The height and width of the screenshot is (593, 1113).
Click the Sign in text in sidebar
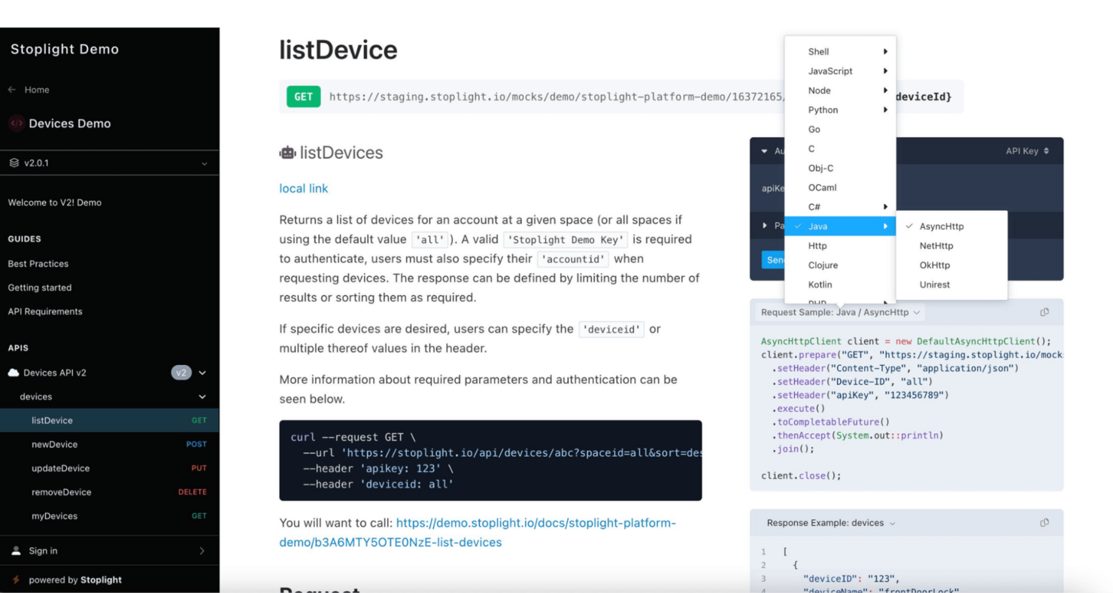(43, 551)
